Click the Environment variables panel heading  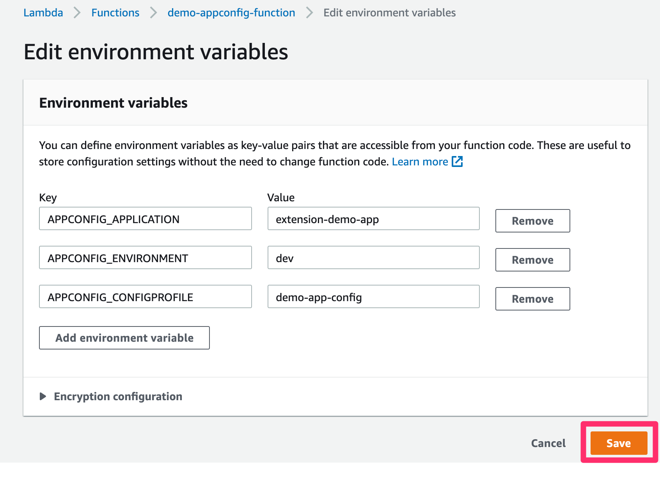coord(113,103)
